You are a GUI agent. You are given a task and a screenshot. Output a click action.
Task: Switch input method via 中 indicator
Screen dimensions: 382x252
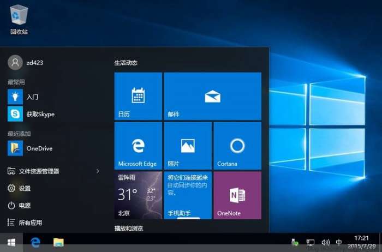click(x=339, y=242)
